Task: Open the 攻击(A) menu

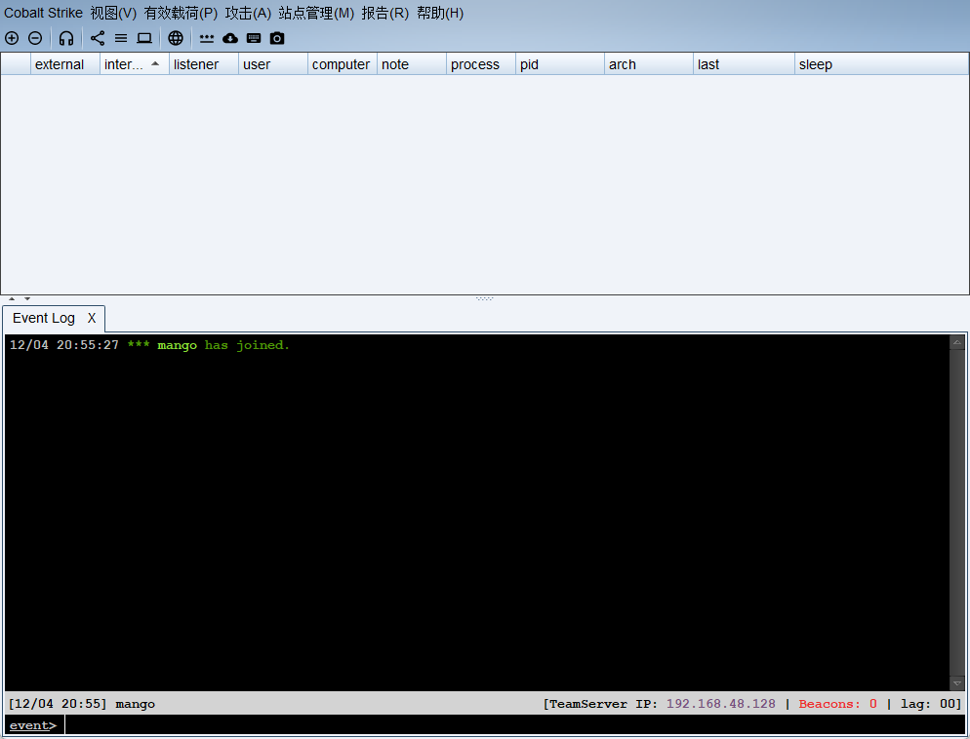Action: pyautogui.click(x=248, y=13)
